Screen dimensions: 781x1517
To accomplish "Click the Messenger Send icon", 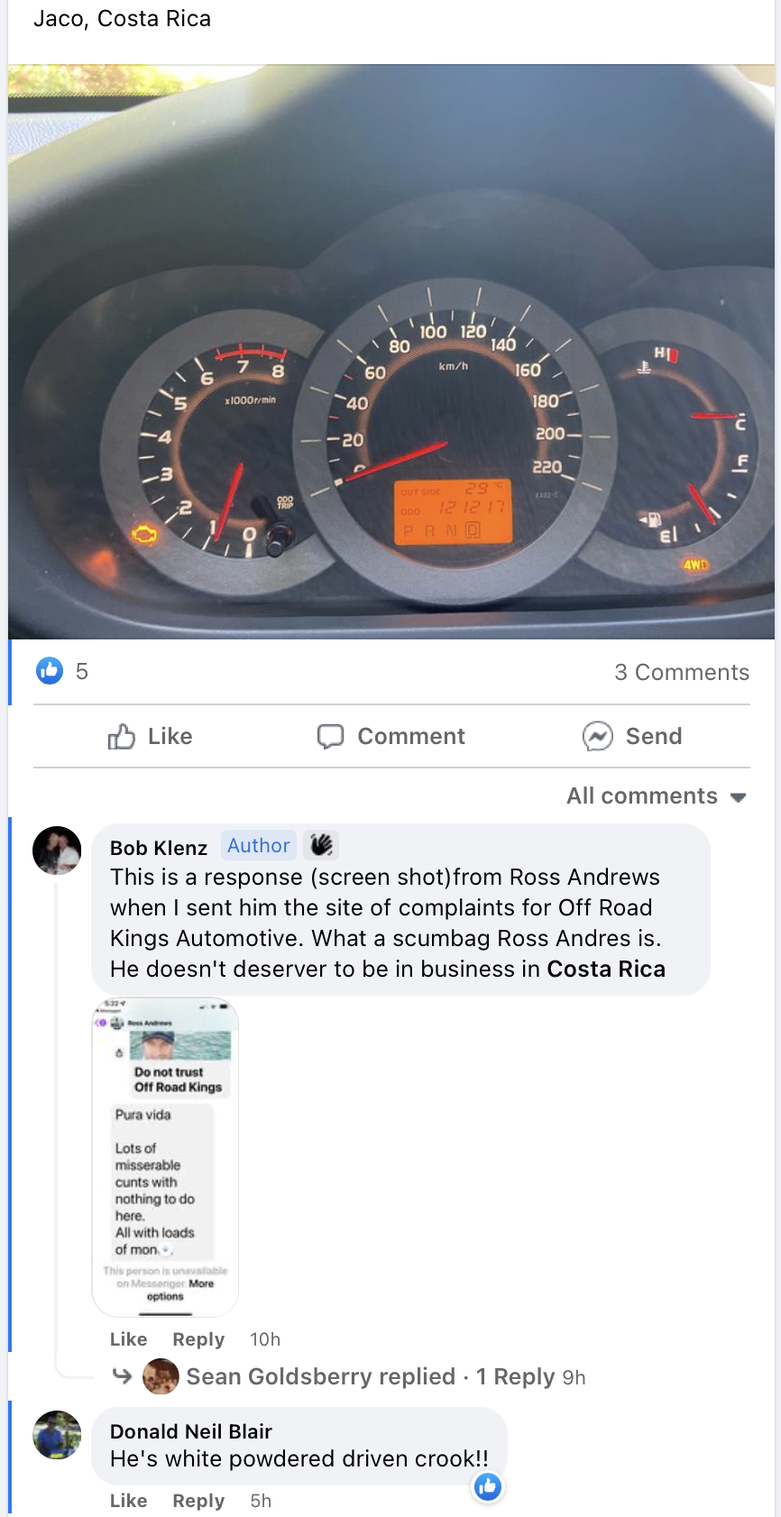I will coord(597,737).
